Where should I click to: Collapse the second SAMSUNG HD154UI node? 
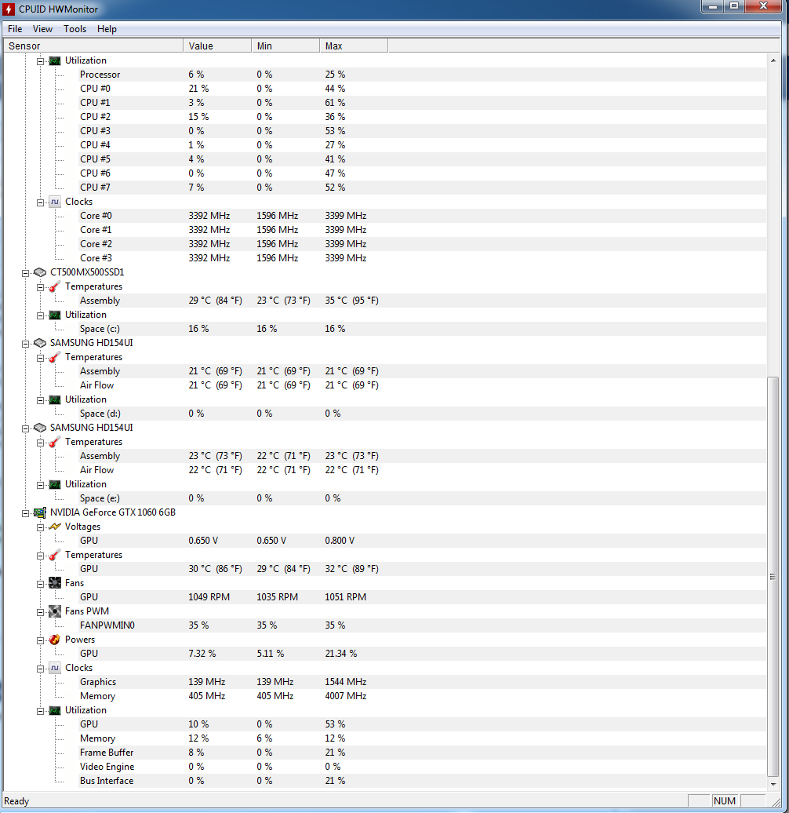click(25, 428)
